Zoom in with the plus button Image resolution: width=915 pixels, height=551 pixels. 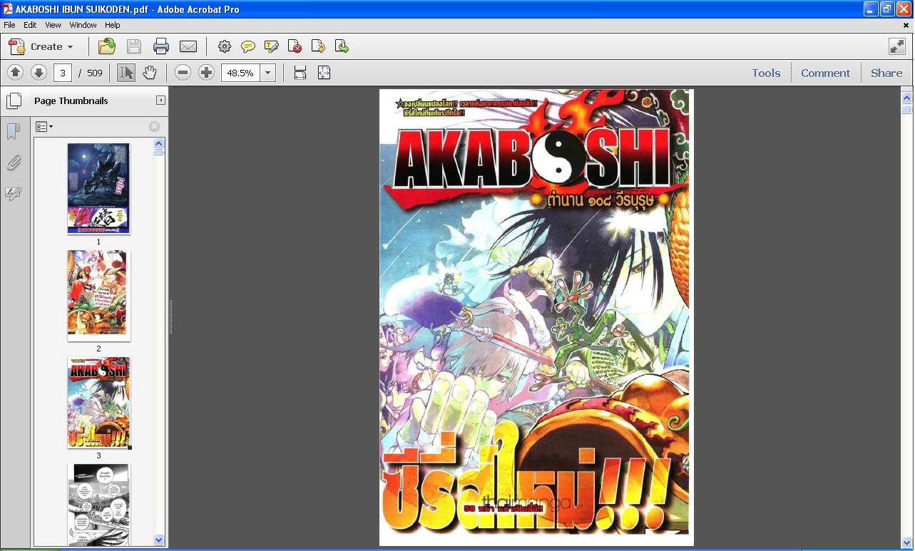pos(206,73)
